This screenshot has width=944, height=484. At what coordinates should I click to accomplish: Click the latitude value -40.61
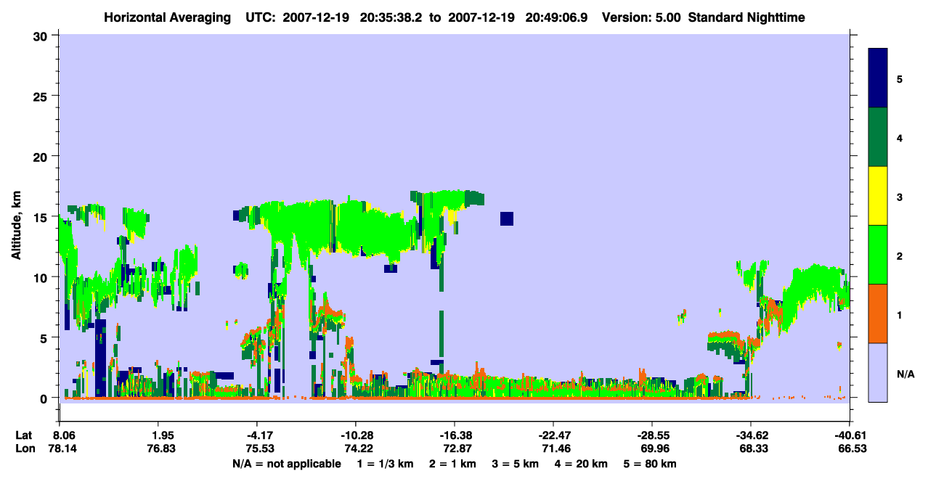850,435
